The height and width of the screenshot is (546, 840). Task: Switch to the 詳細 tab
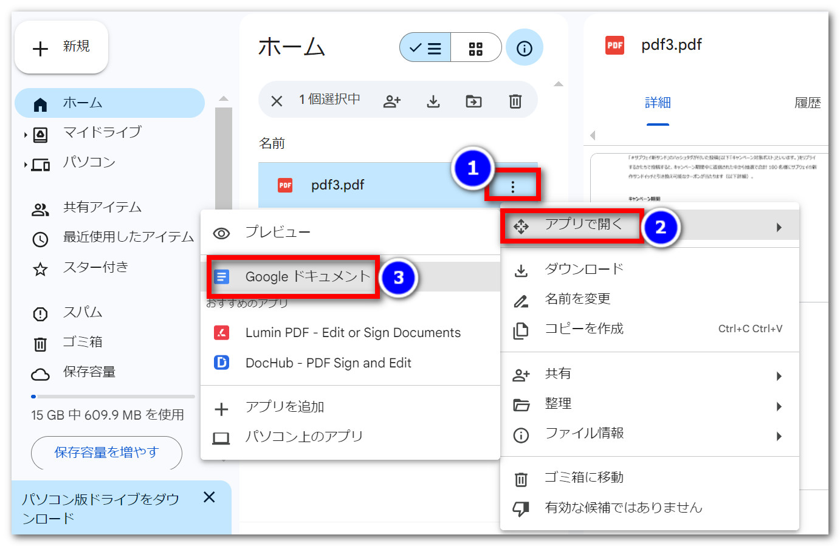tap(658, 103)
